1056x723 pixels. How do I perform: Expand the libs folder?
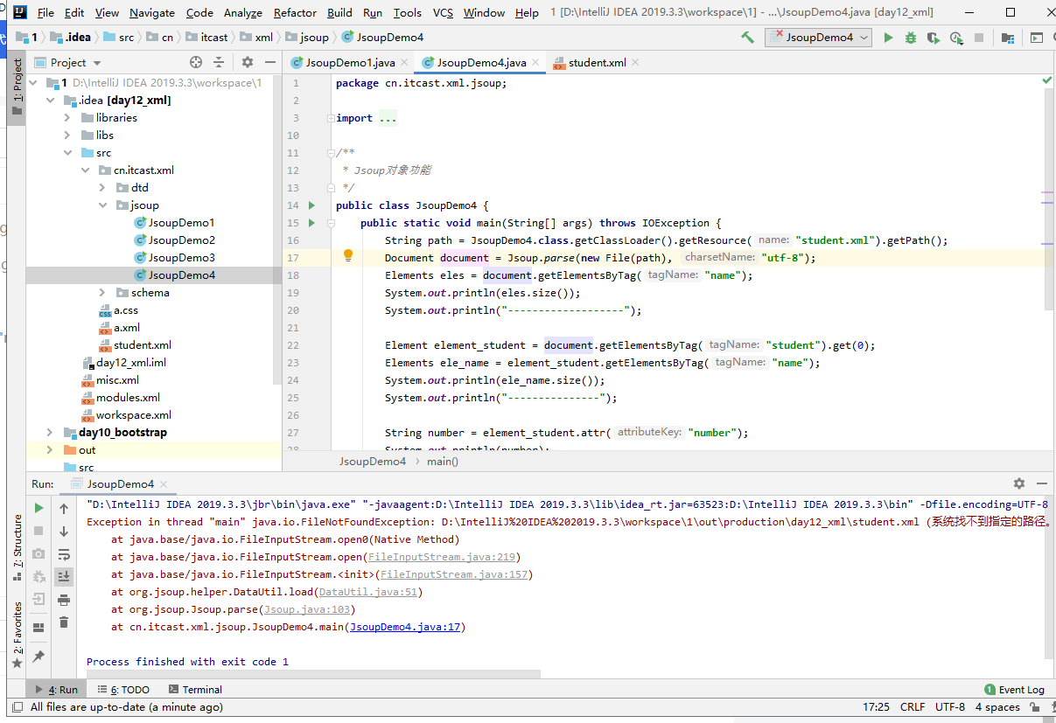(67, 136)
